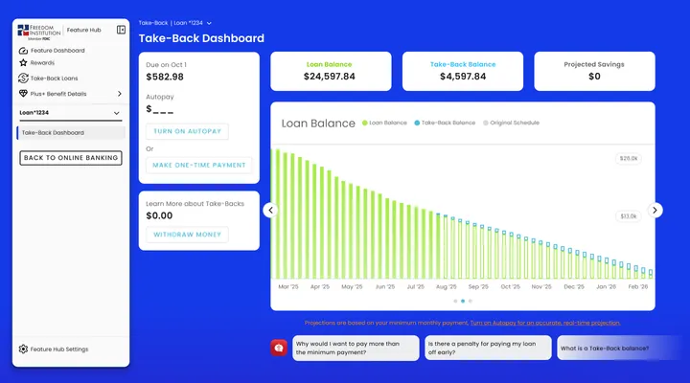690x383 pixels.
Task: Click the Take-Back Dashboard heading
Action: (x=201, y=38)
